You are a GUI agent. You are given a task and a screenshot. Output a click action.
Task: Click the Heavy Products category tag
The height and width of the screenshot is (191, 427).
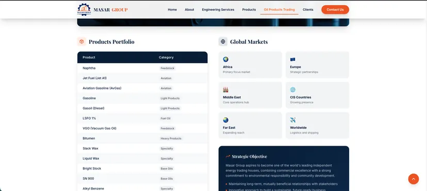click(171, 138)
